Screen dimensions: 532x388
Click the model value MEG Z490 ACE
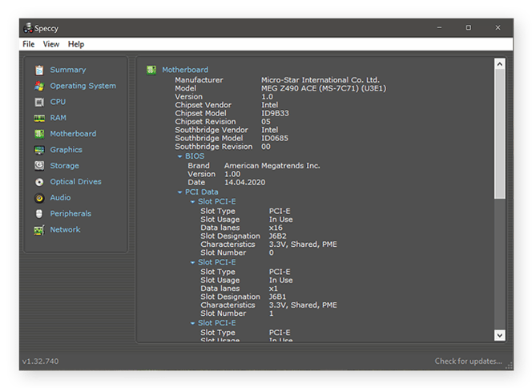coord(324,89)
